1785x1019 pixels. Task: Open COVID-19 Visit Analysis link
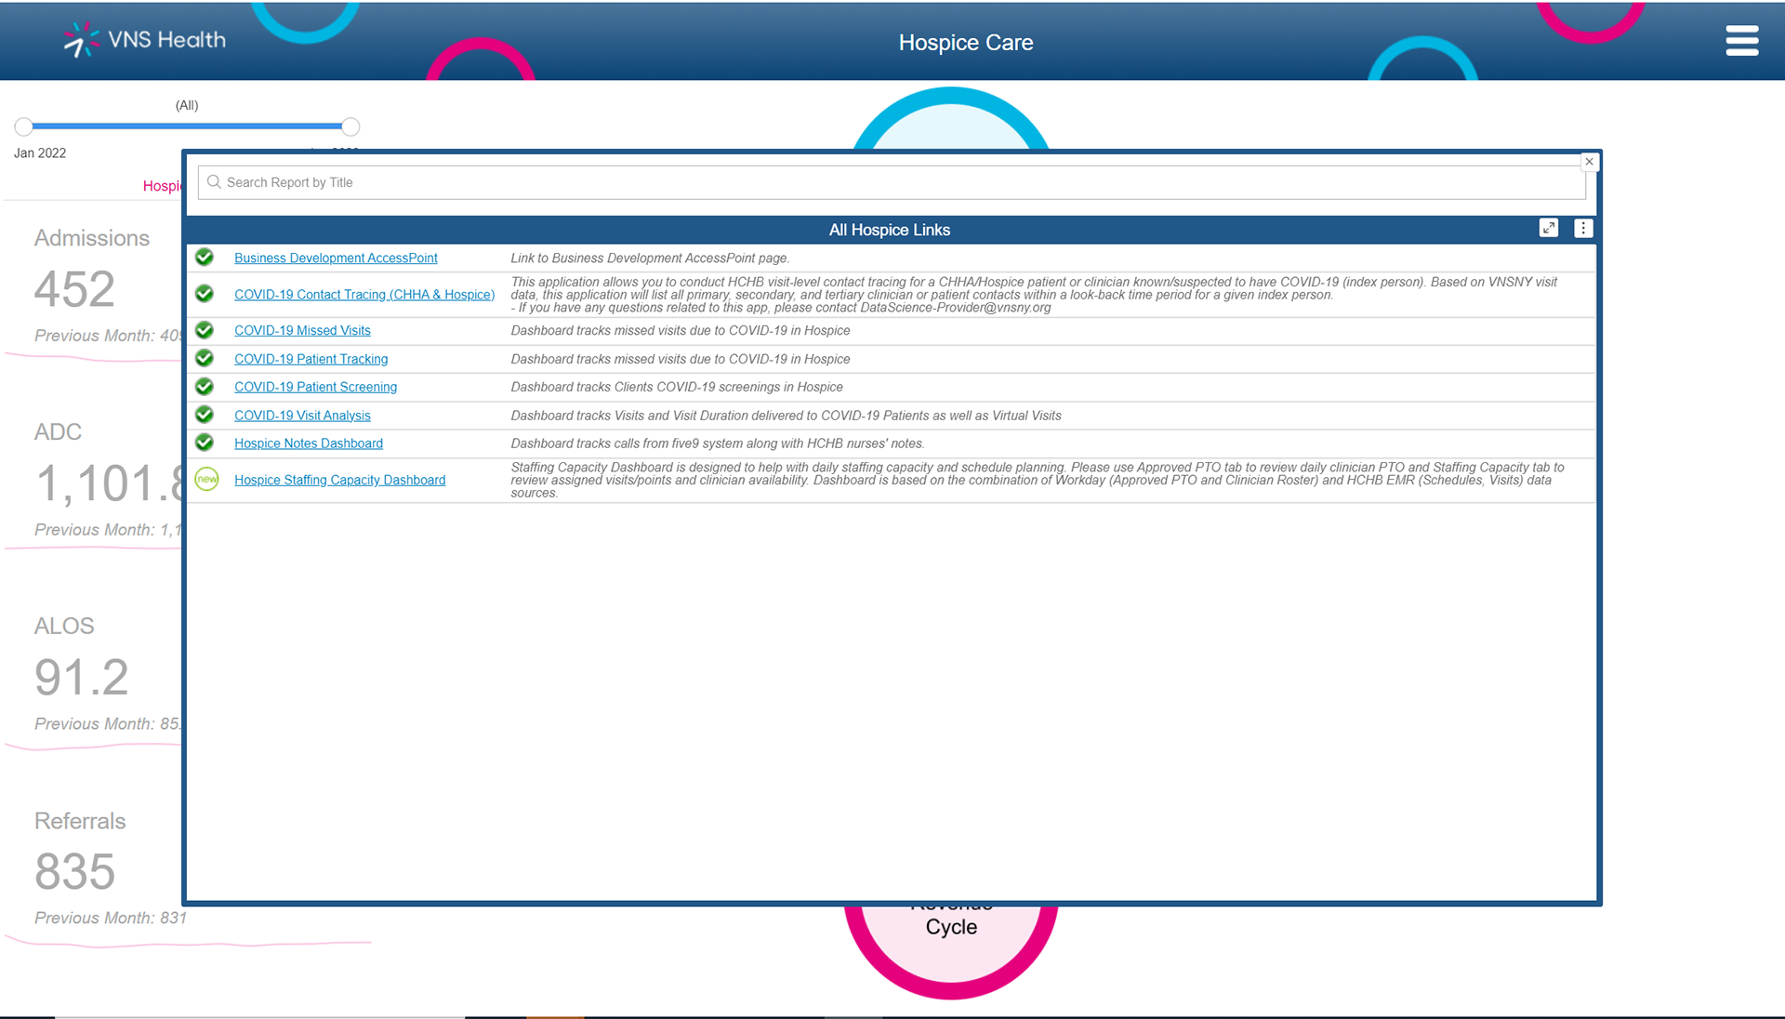tap(302, 416)
